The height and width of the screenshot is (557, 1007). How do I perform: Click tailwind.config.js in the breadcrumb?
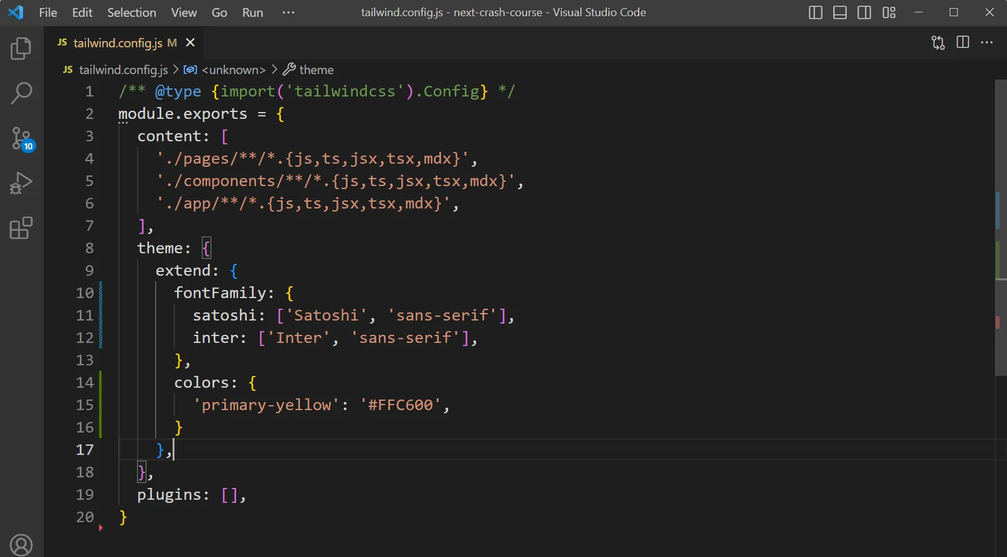point(123,70)
